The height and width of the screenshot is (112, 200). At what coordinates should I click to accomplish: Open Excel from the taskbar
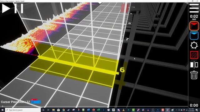(x=99, y=110)
